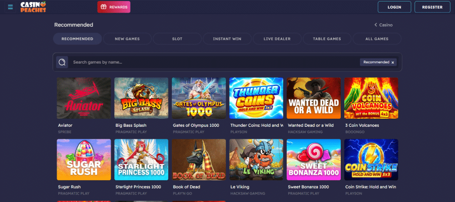The width and height of the screenshot is (455, 202).
Task: Click the 'Book of Dead' title text
Action: coord(186,187)
